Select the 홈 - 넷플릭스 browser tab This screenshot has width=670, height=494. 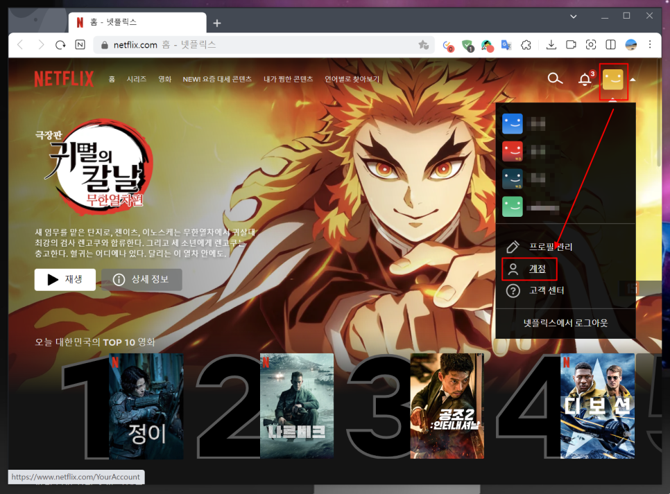point(137,22)
